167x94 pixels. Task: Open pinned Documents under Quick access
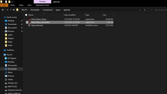12,28
